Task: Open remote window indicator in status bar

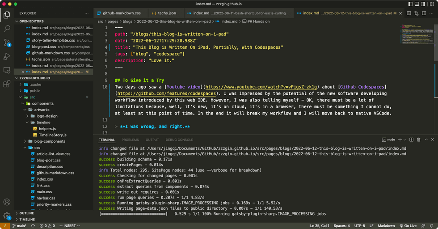Action: pyautogui.click(x=5, y=225)
